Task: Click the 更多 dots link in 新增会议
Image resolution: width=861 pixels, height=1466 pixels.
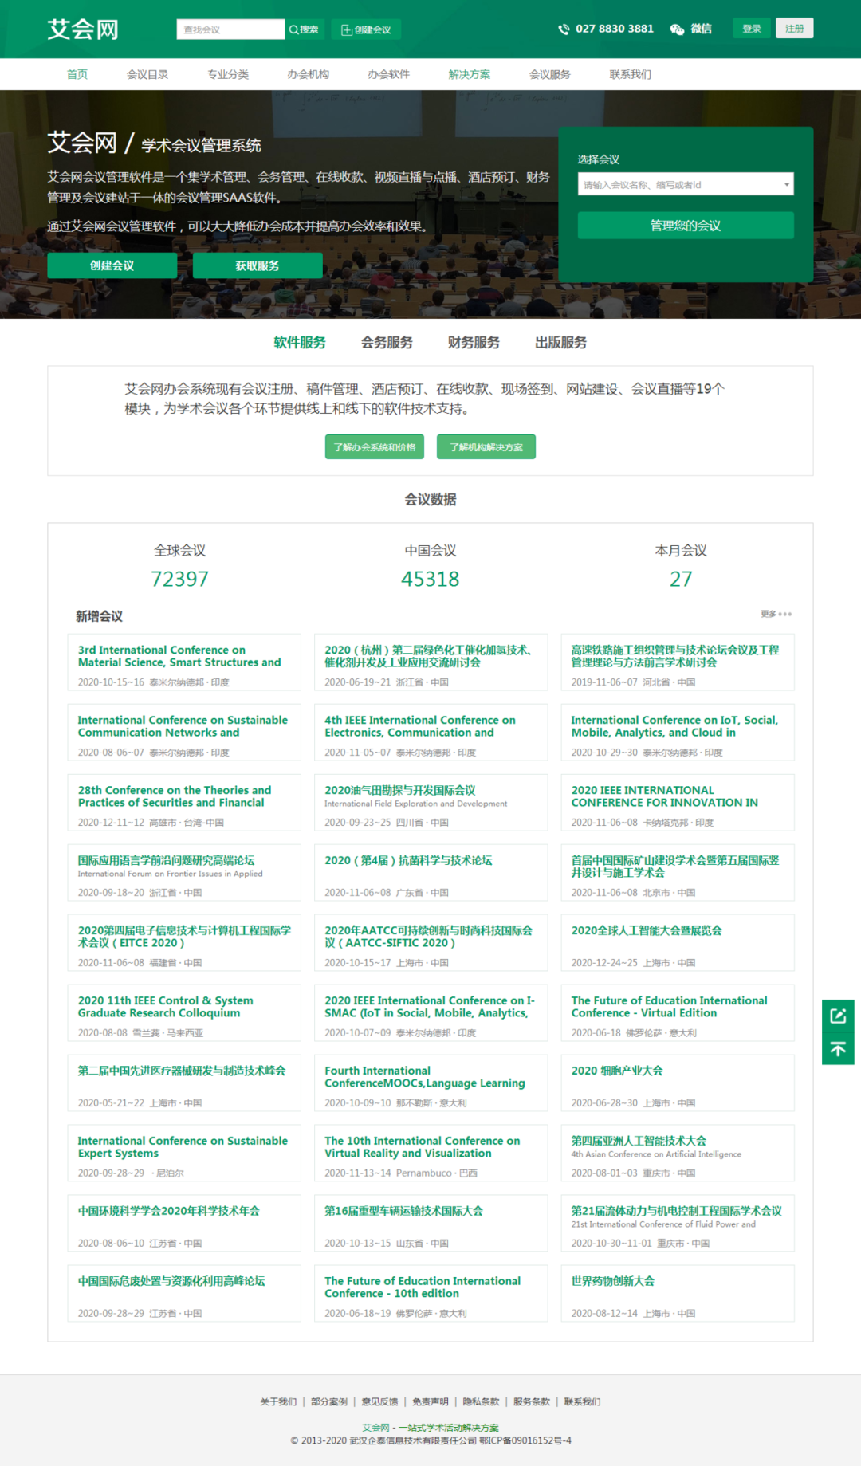Action: [776, 614]
